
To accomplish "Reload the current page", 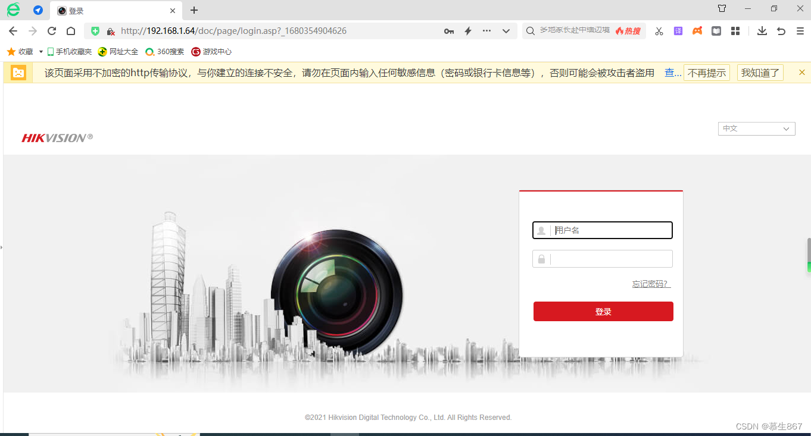I will pos(52,31).
